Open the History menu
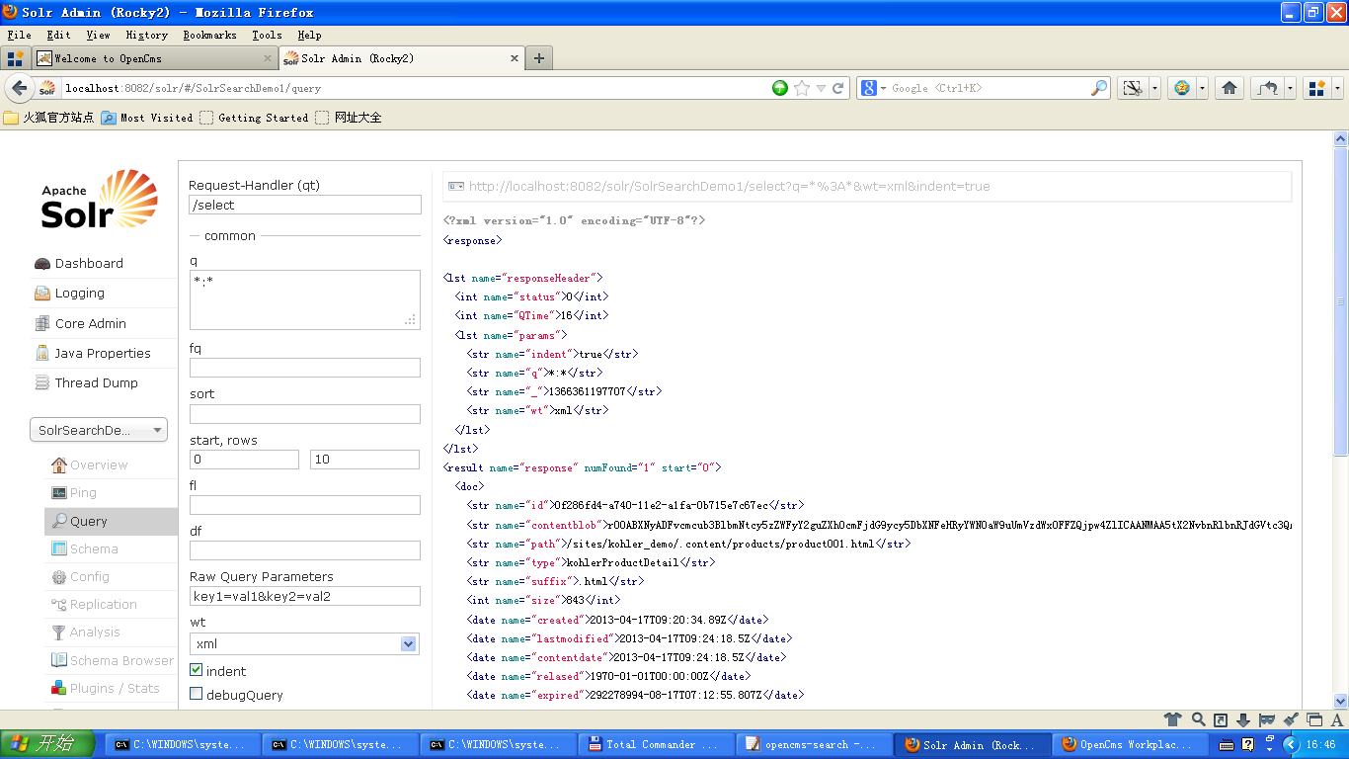 (147, 35)
